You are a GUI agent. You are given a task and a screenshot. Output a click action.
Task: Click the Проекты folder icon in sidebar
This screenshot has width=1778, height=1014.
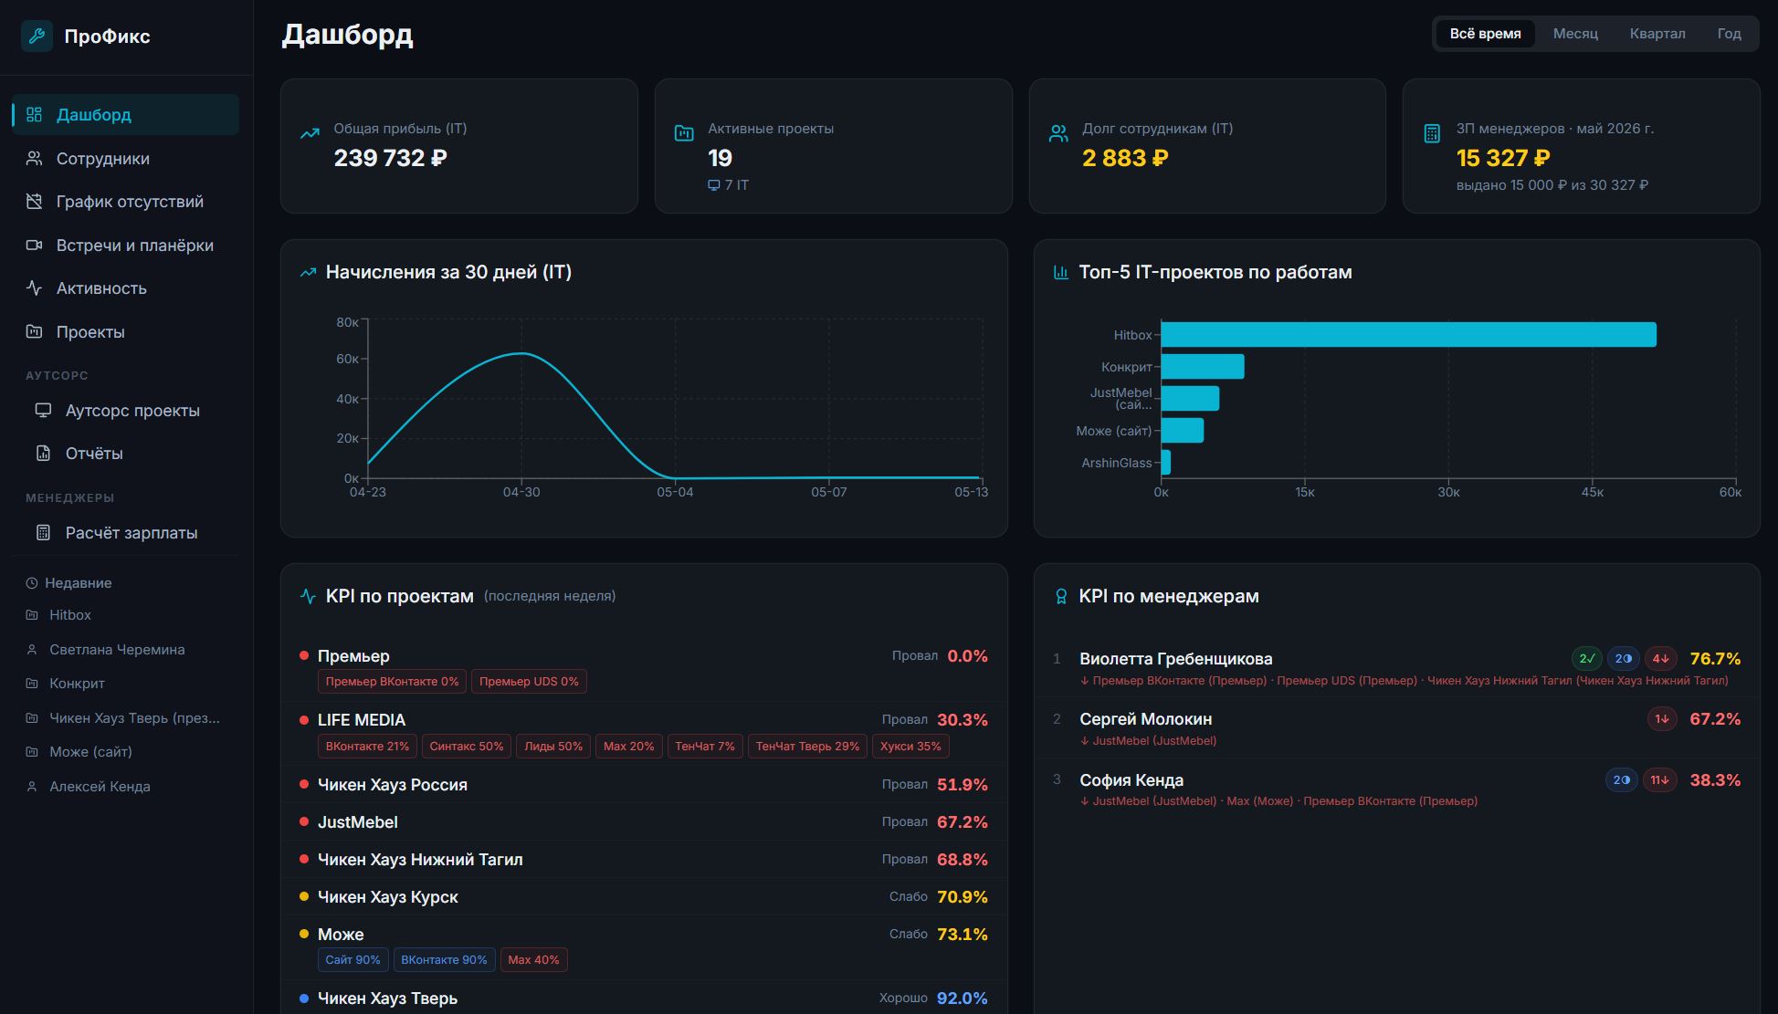coord(34,332)
